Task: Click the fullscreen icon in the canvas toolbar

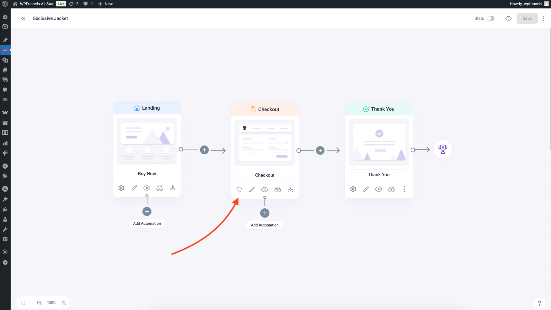Action: pyautogui.click(x=23, y=303)
